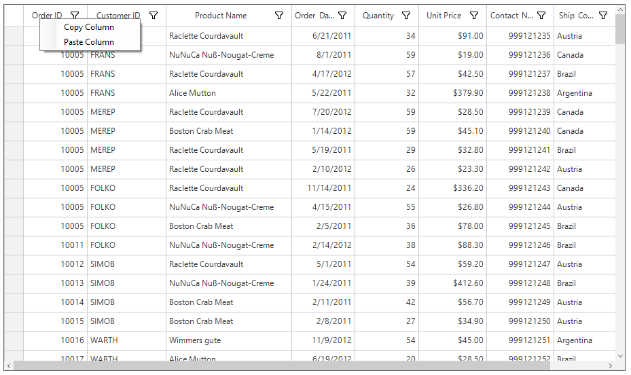Select quantity cell 34 in first row
This screenshot has height=375, width=631.
[386, 36]
